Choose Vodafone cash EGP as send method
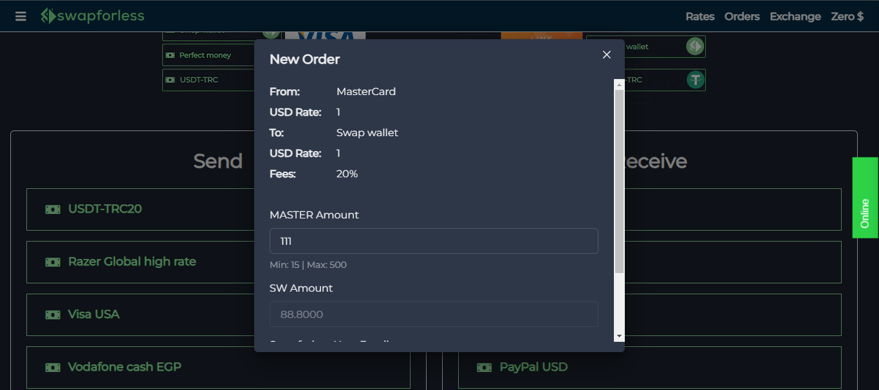The image size is (879, 390). (x=124, y=367)
